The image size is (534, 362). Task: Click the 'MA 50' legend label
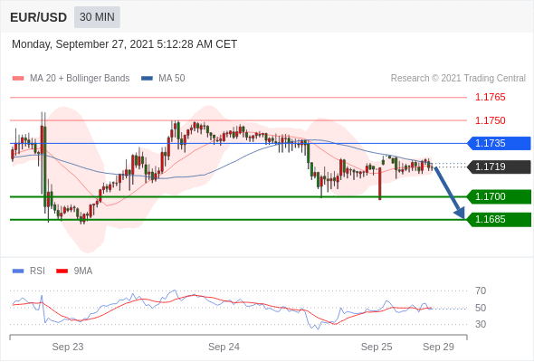tap(172, 79)
